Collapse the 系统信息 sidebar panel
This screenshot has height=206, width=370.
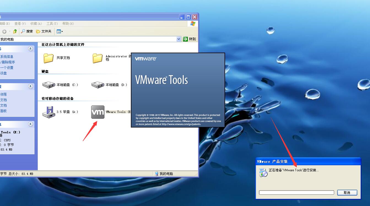30,49
